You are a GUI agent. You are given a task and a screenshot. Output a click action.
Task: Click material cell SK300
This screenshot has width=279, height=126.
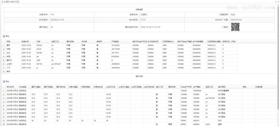coord(39,53)
